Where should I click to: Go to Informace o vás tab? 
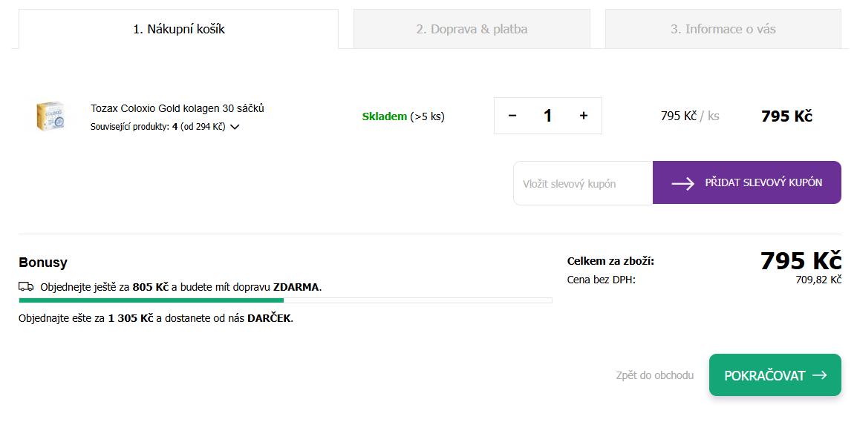723,30
